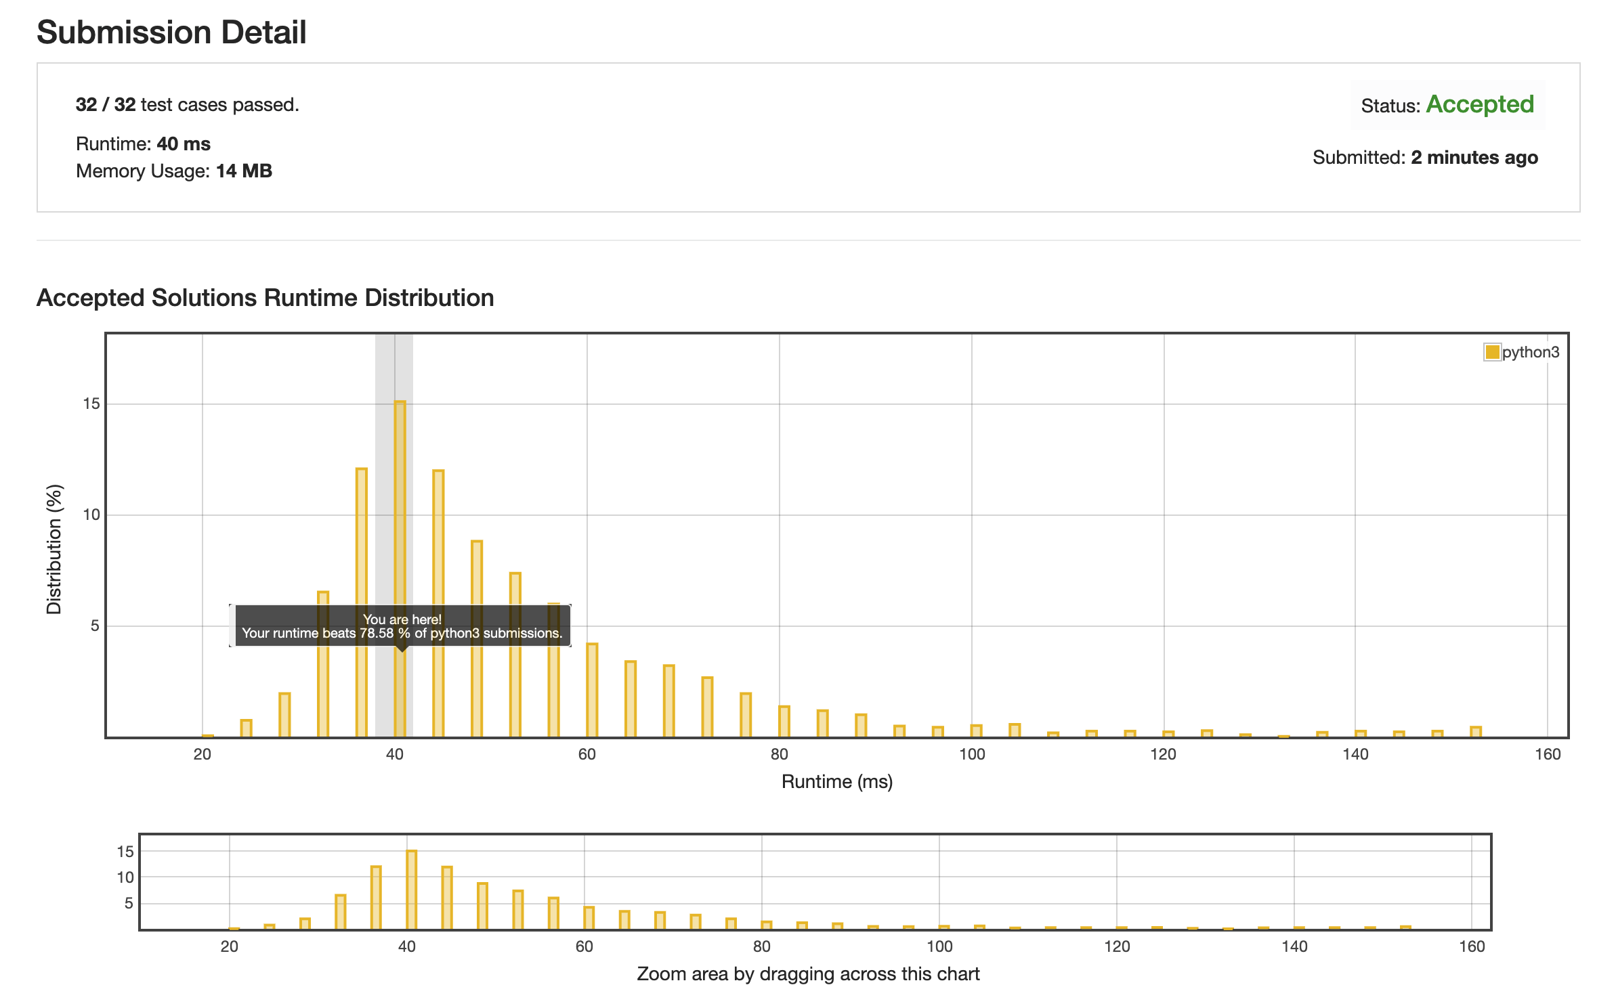
Task: Click the '2 minutes ago' submitted text
Action: (1474, 158)
